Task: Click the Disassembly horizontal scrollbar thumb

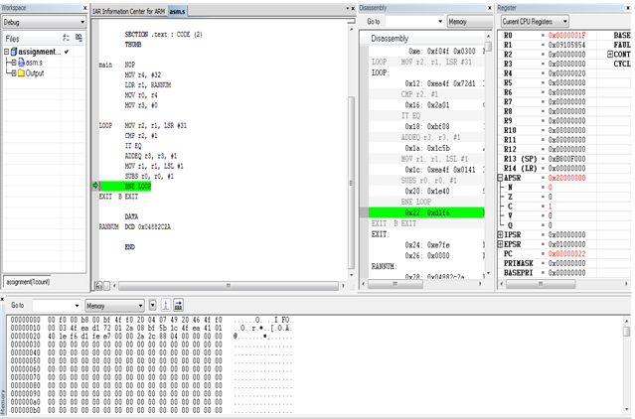Action: [x=396, y=284]
